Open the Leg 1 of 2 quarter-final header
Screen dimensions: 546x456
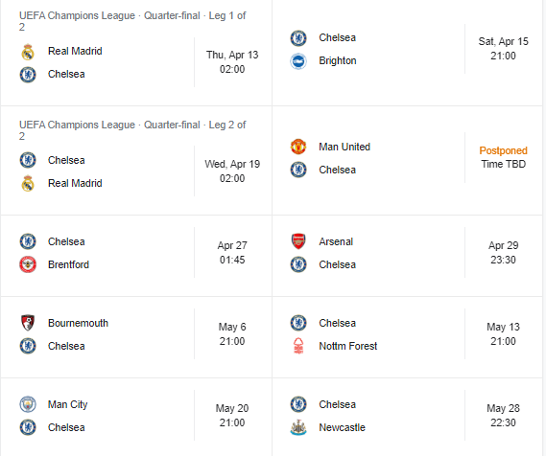pyautogui.click(x=132, y=21)
